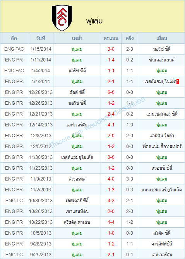
Task: Click the 4-3 score against เลสเตอร์ ซิตี้
Action: (111, 201)
